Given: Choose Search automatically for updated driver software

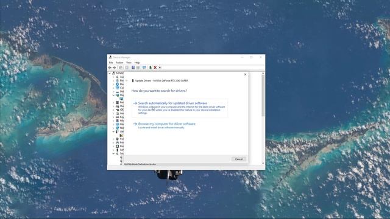Looking at the screenshot, I should [x=180, y=108].
